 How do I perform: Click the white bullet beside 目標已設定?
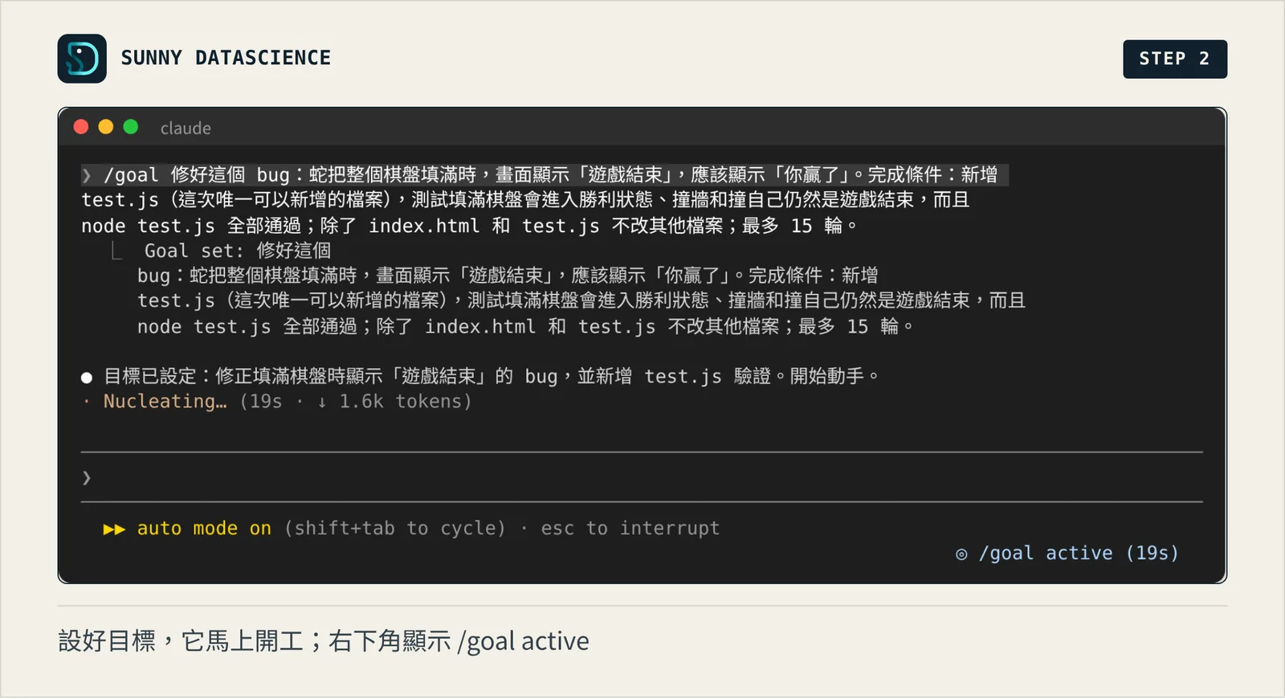(87, 377)
